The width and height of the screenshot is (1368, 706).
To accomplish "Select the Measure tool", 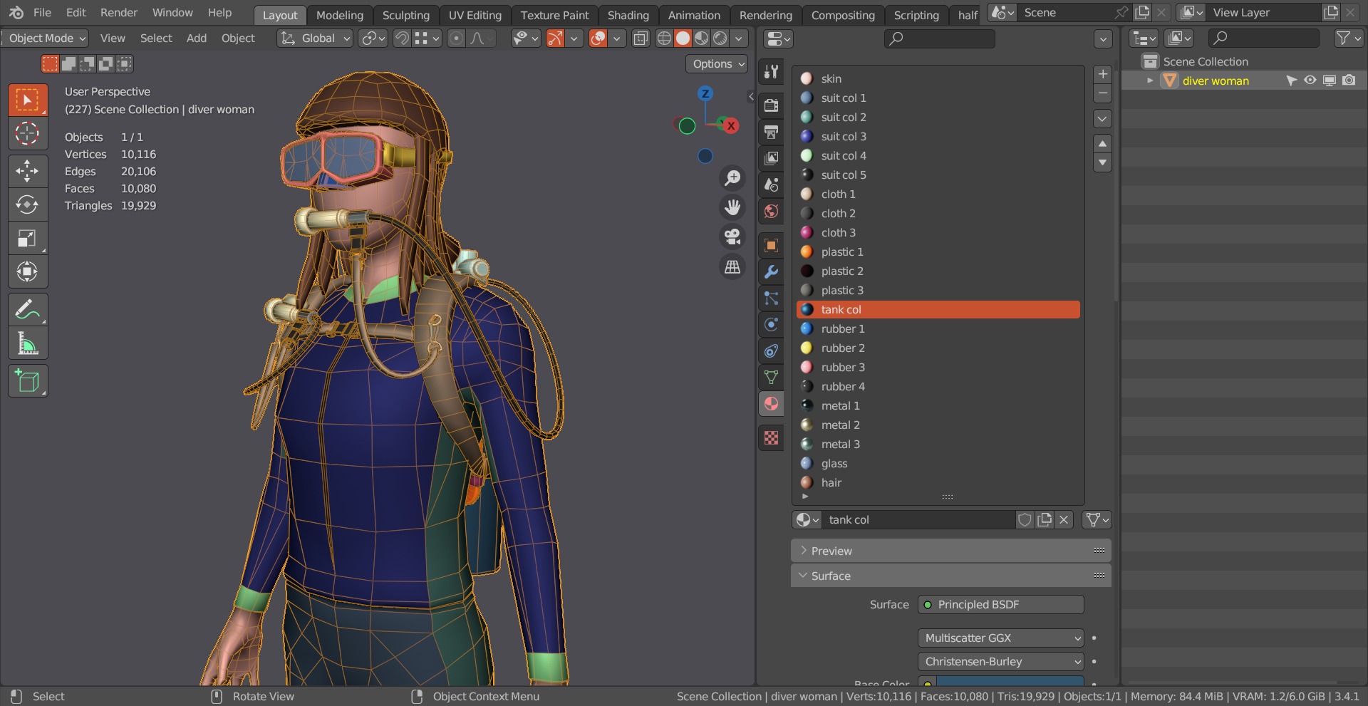I will tap(28, 343).
